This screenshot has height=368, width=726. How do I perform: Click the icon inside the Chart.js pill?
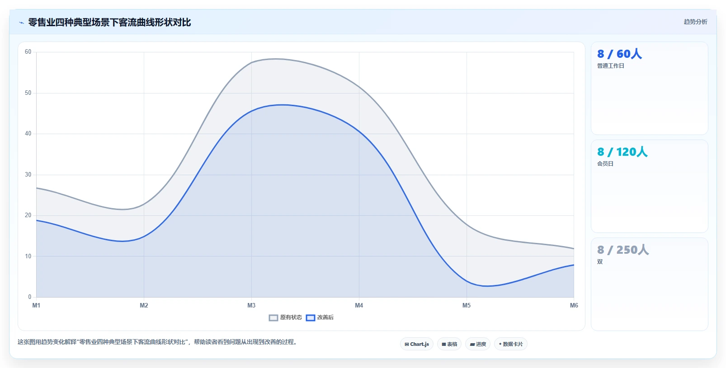coord(407,345)
